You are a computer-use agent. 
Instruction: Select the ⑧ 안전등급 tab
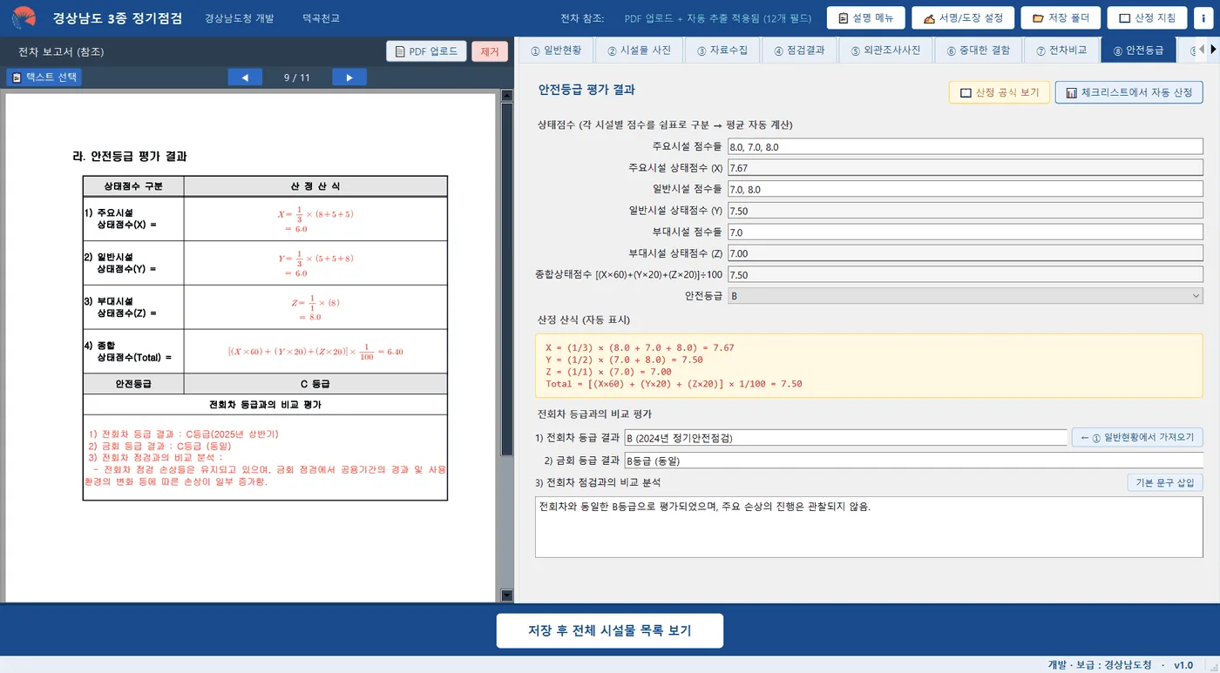[1138, 50]
